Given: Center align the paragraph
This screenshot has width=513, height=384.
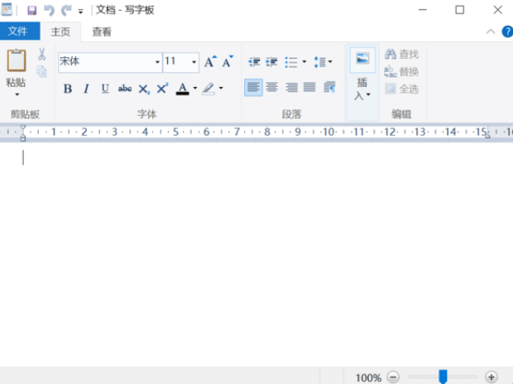Looking at the screenshot, I should tap(271, 88).
